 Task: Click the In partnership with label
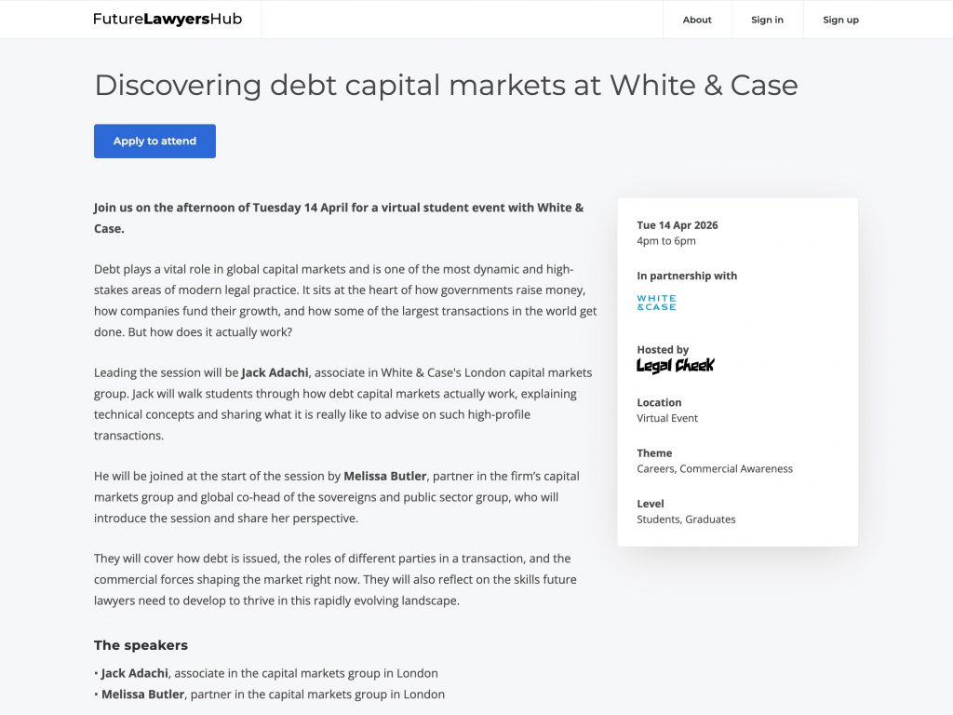pos(687,276)
